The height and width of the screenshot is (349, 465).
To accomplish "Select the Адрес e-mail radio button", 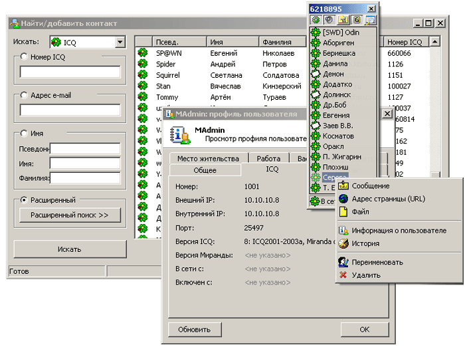I will click(x=24, y=95).
